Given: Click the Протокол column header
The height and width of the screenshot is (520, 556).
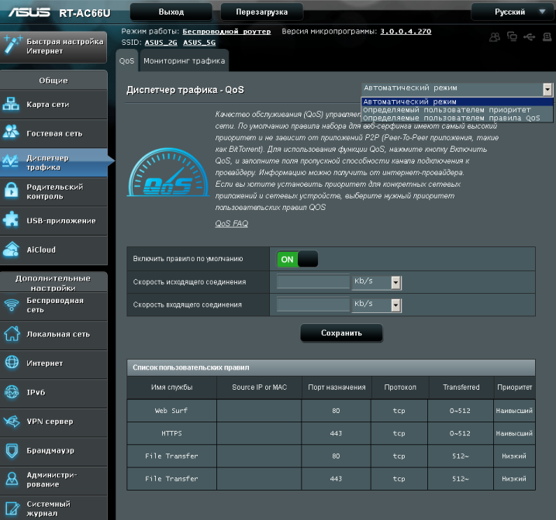Looking at the screenshot, I should 400,387.
